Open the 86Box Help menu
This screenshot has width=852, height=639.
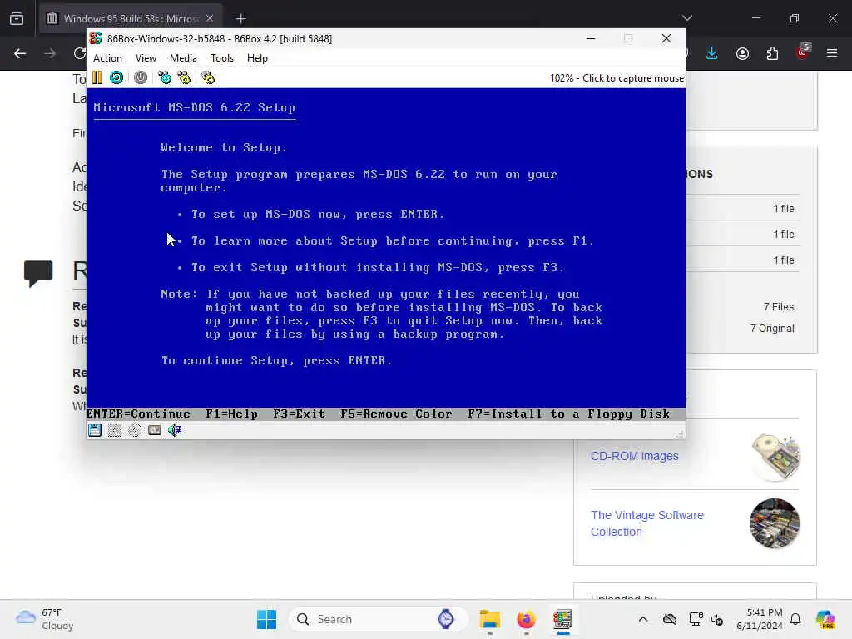click(x=257, y=58)
